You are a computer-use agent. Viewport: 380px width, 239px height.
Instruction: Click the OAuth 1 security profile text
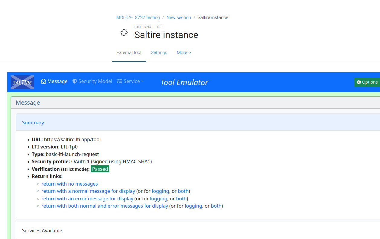point(112,161)
